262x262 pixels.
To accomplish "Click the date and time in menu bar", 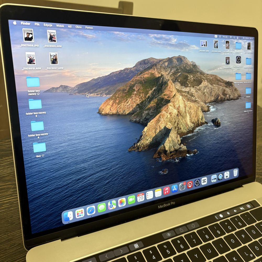I will point(248,38).
